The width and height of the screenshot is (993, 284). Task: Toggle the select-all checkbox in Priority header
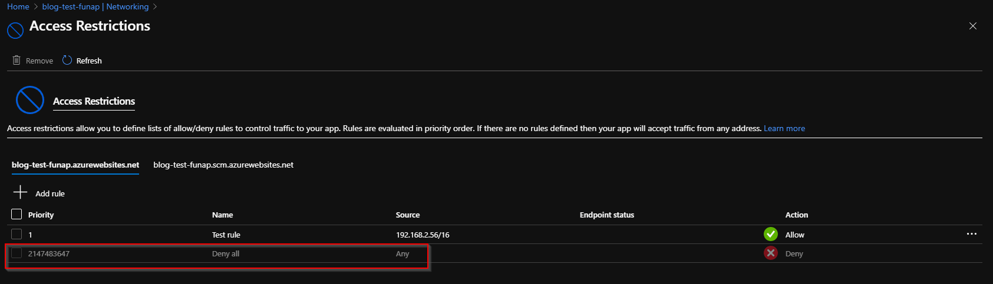tap(17, 214)
